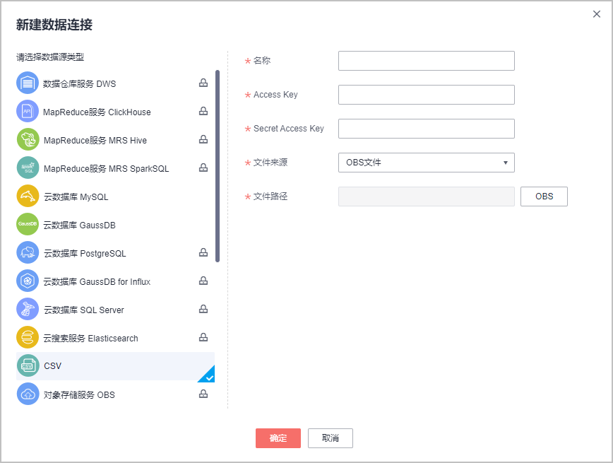Screen dimensions: 613x463
Task: Choose MapReduce服务 MRS Hive data source
Action: coord(95,141)
